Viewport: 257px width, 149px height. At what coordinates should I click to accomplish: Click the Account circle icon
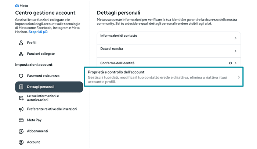point(21,142)
